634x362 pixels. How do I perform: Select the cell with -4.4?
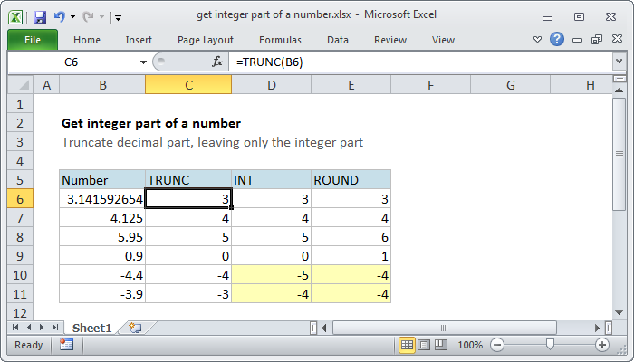(102, 275)
